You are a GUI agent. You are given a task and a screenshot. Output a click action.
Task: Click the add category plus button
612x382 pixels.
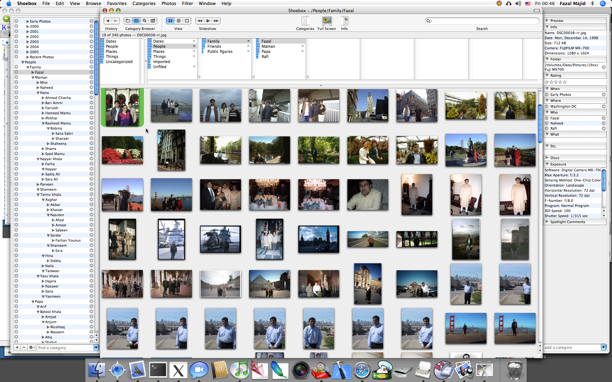[x=17, y=347]
